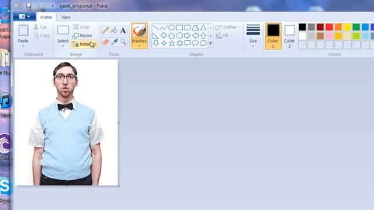Activate Color 1 foreground button

pos(273,36)
